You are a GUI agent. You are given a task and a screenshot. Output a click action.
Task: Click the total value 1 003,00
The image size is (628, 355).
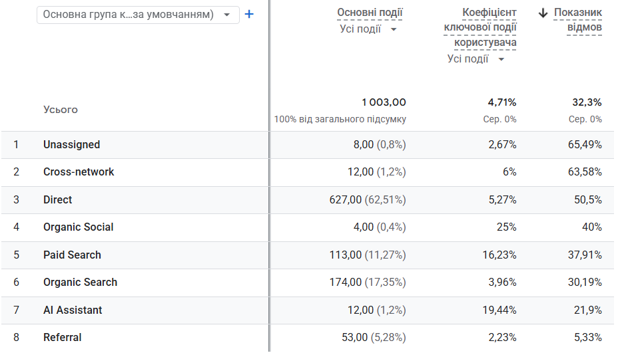[x=384, y=102]
